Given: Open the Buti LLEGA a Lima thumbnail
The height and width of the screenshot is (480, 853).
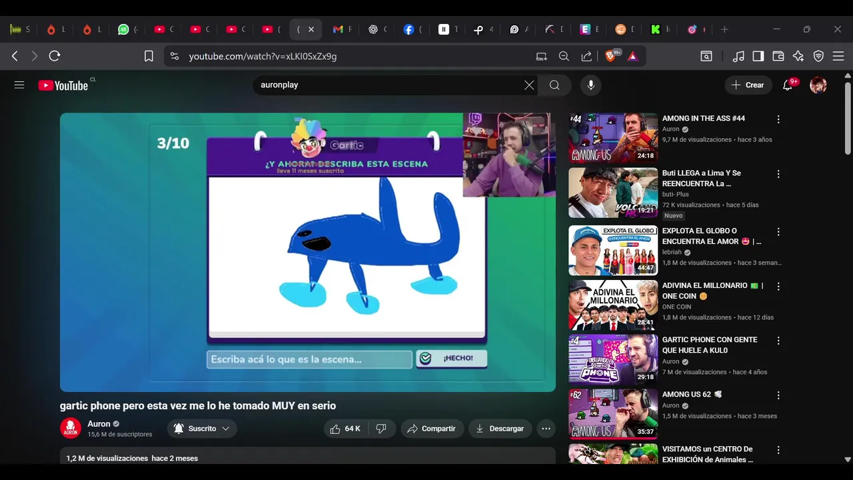Looking at the screenshot, I should coord(613,193).
